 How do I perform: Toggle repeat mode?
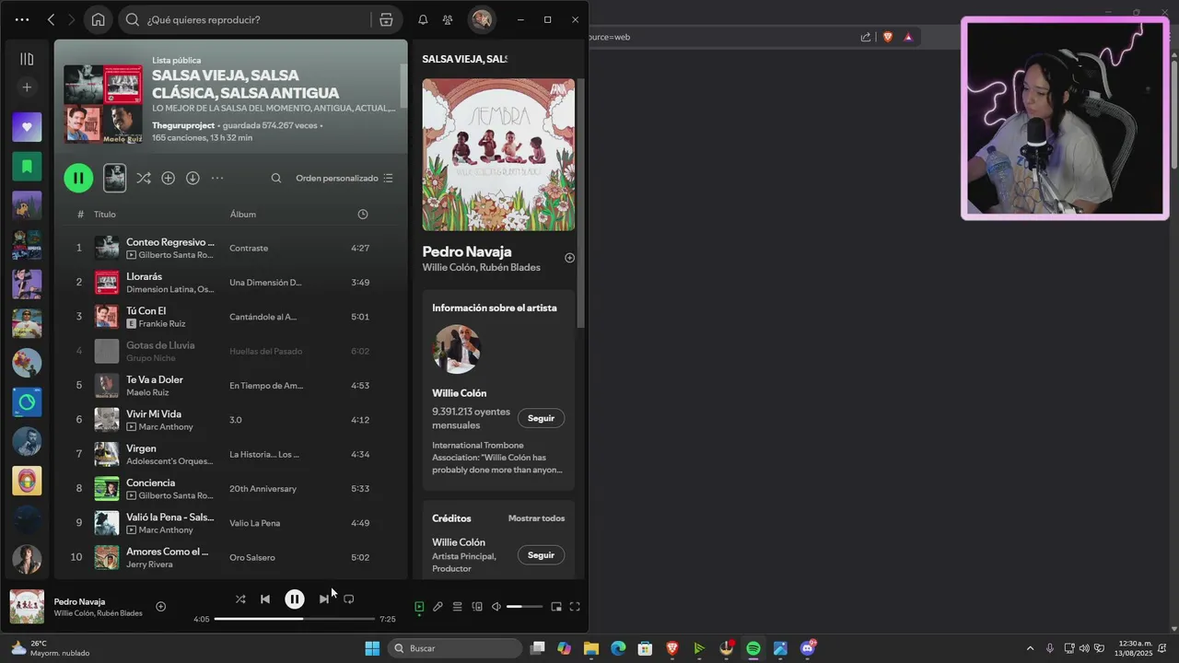[348, 599]
